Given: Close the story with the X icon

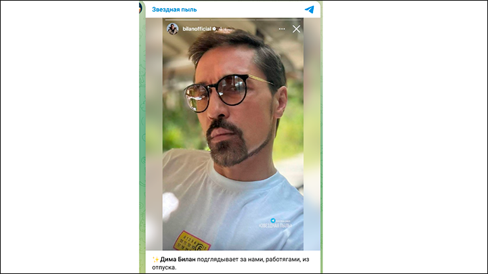Looking at the screenshot, I should pos(296,29).
